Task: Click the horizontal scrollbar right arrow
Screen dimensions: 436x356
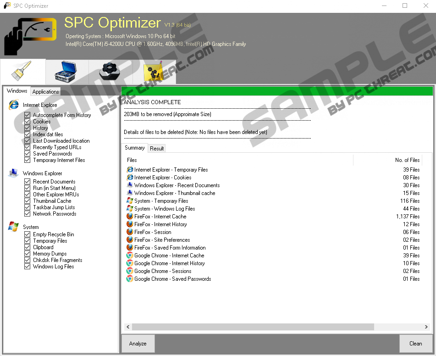Action: (426, 327)
